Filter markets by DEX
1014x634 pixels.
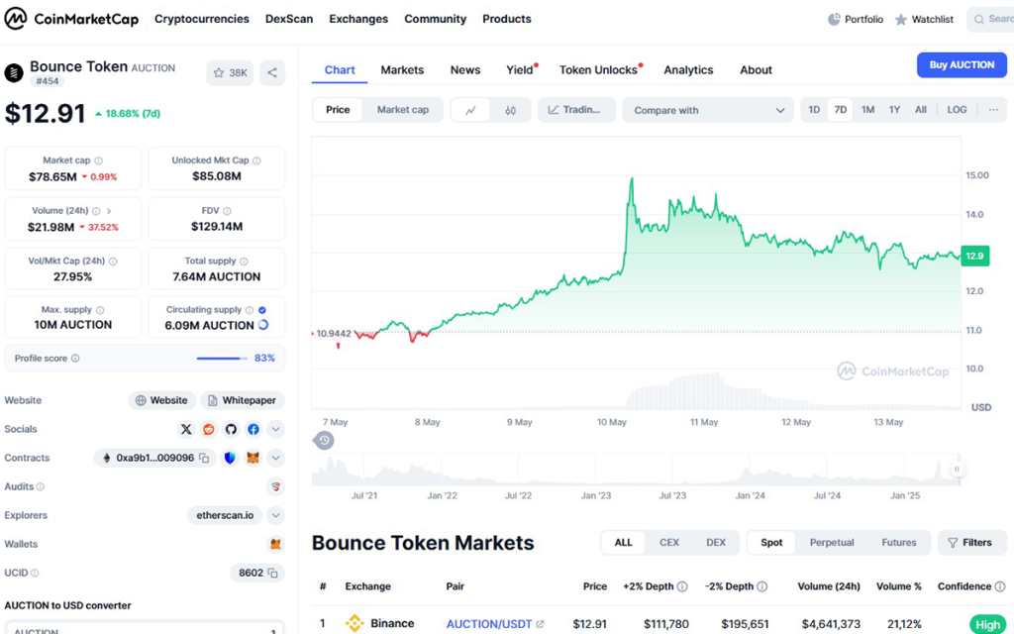[x=716, y=543]
